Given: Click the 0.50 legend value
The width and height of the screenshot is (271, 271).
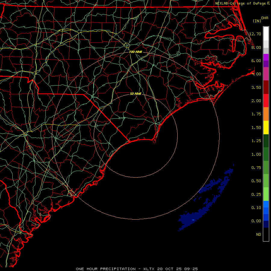Looking at the screenshot, I should click(256, 181).
